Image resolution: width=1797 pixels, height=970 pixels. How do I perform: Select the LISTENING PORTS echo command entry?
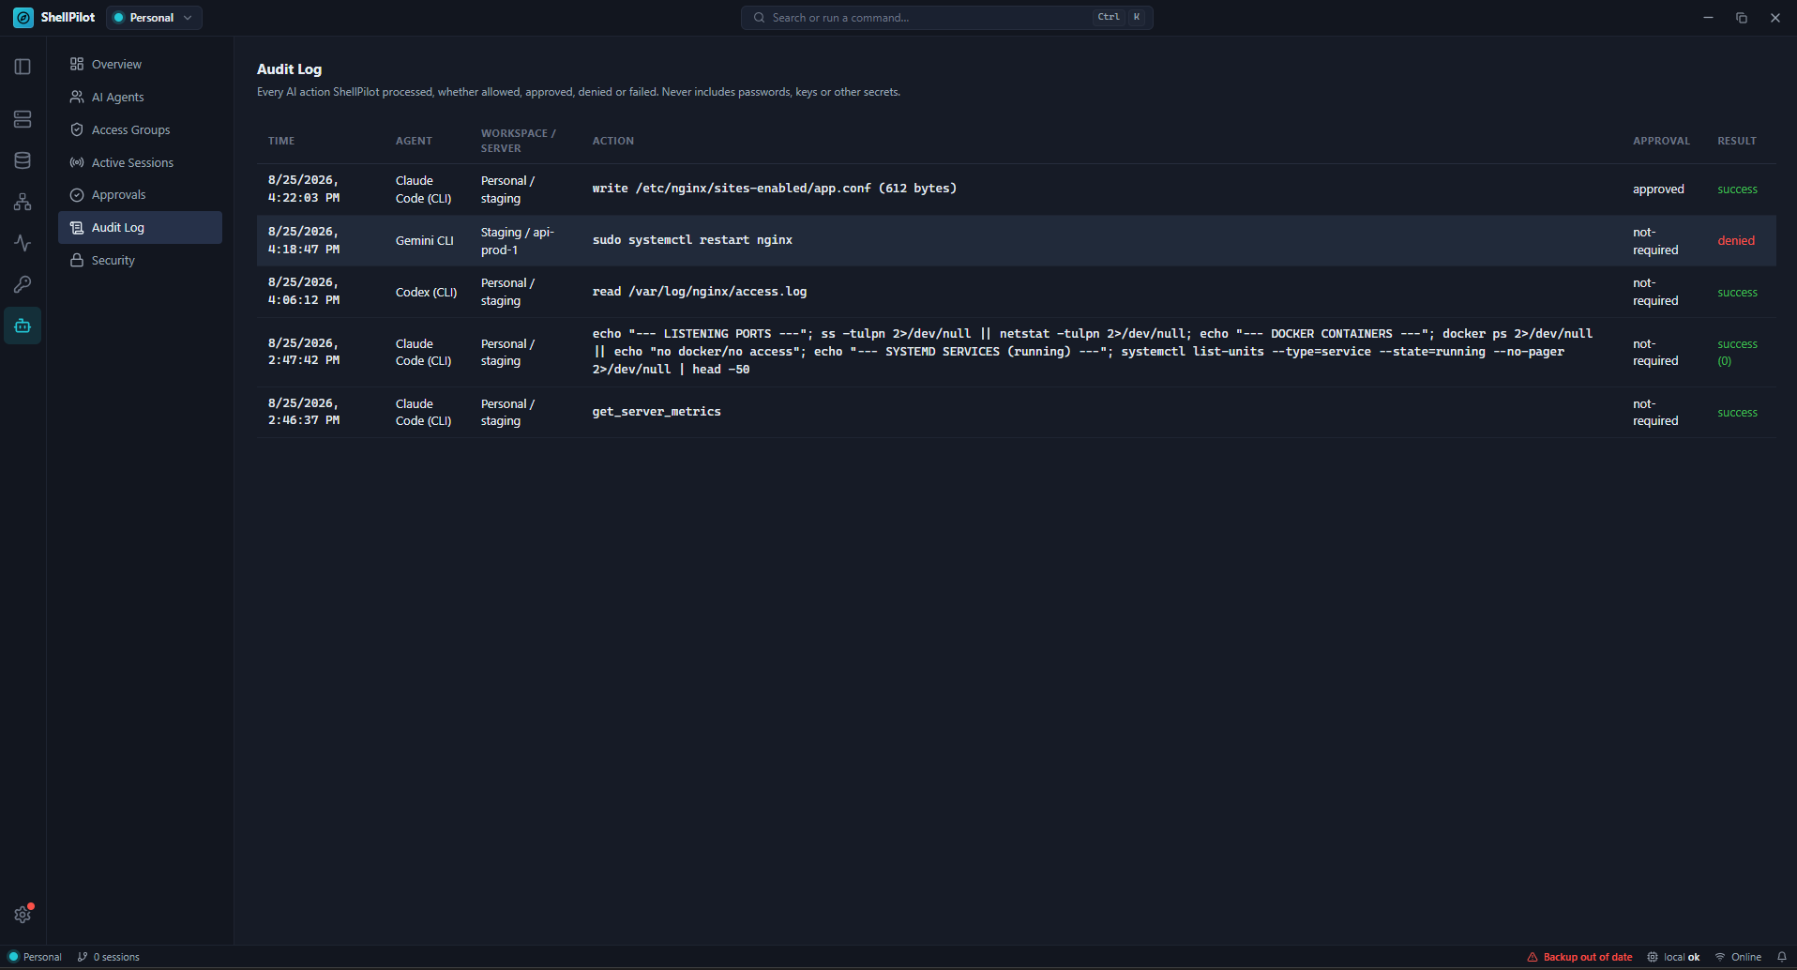click(x=1093, y=352)
